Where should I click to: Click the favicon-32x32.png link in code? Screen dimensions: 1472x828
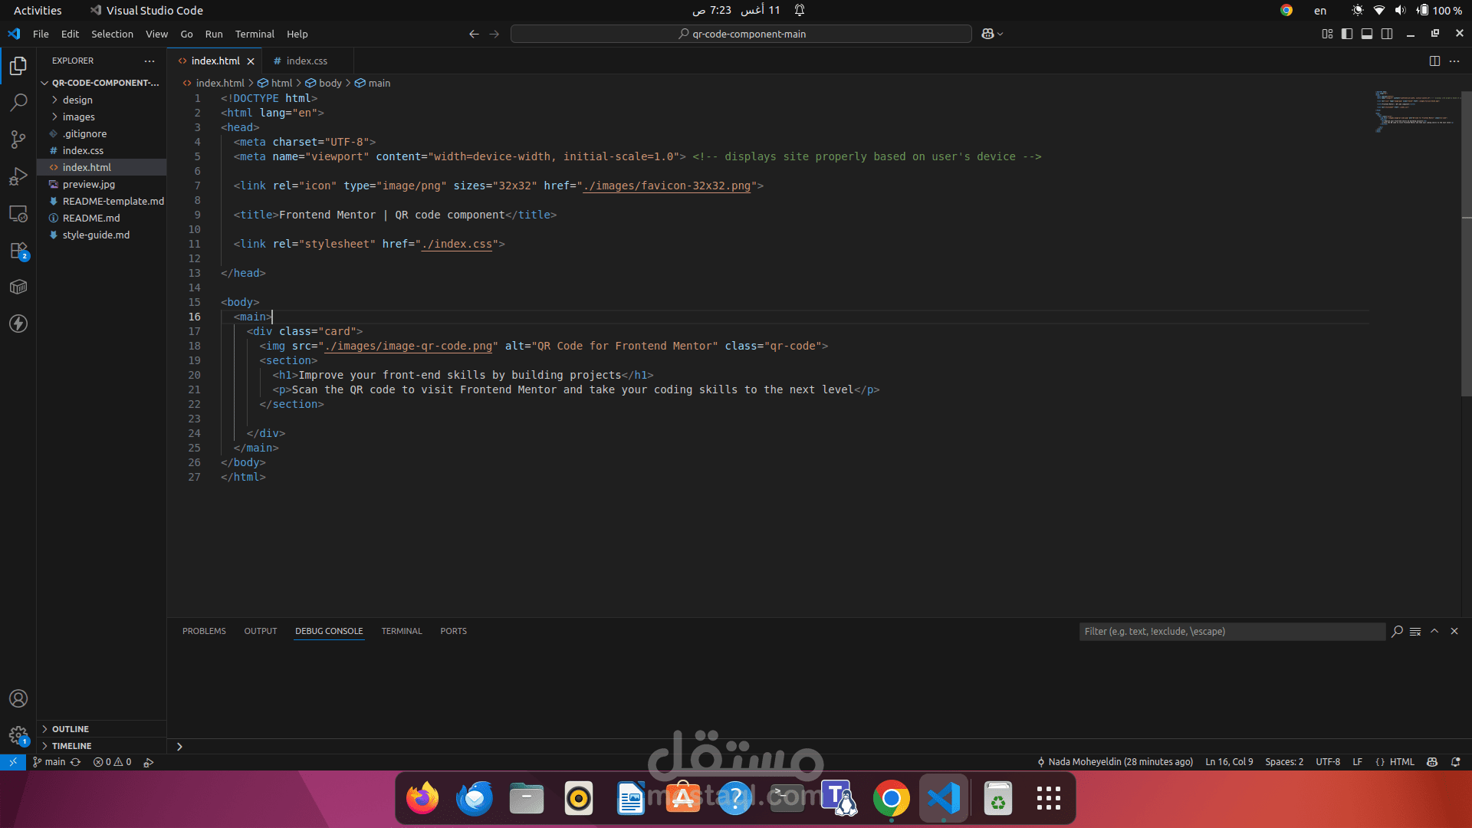click(x=667, y=186)
